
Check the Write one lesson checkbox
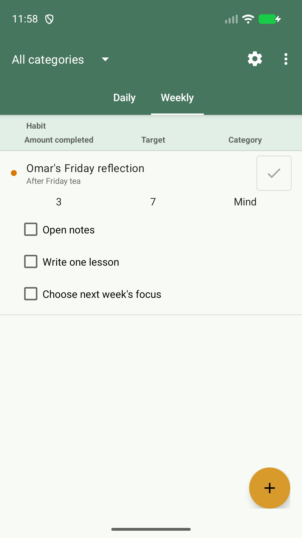coord(31,261)
